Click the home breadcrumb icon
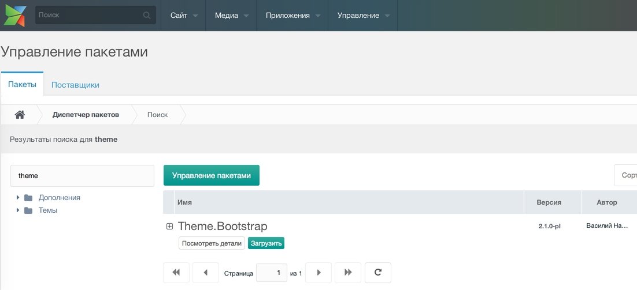This screenshot has width=637, height=290. pyautogui.click(x=20, y=115)
